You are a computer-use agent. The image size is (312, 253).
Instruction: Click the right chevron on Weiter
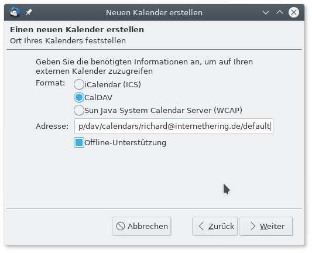coord(253,226)
